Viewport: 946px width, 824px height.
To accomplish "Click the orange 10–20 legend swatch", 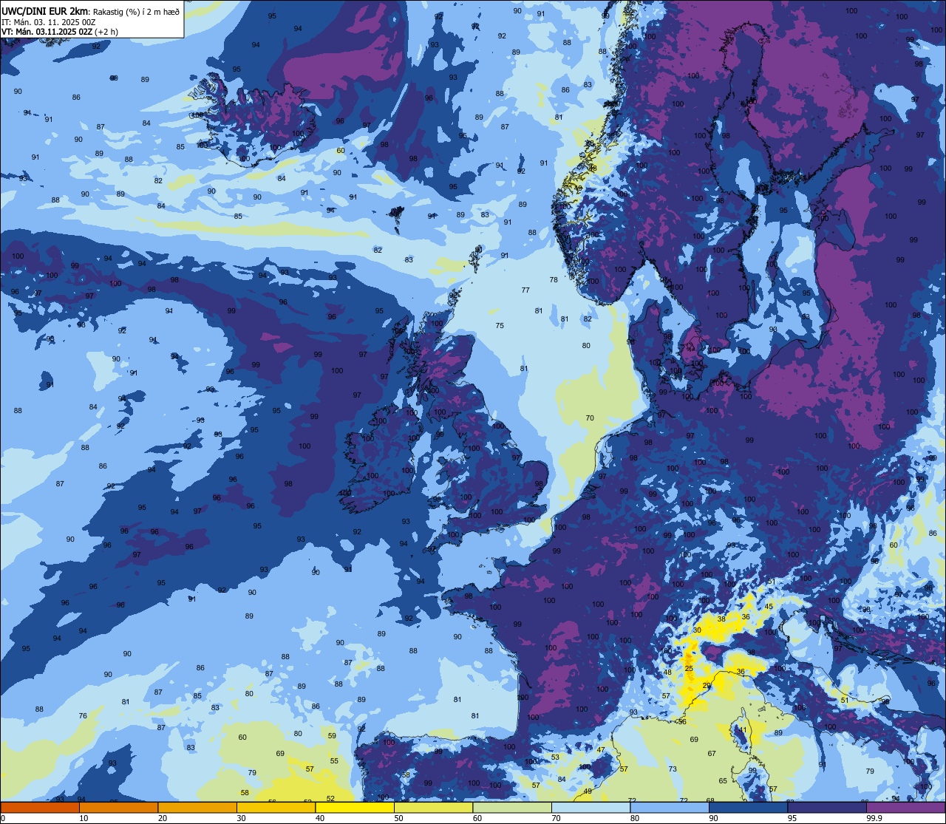I will coord(118,808).
